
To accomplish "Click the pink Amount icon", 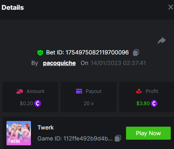I will pyautogui.click(x=20, y=91).
